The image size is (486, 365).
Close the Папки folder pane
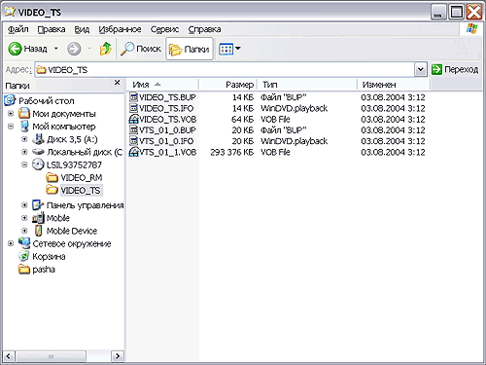(118, 83)
